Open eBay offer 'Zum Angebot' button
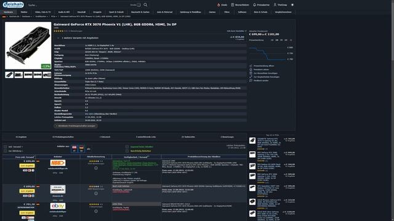The height and width of the screenshot is (221, 394). click(x=27, y=213)
